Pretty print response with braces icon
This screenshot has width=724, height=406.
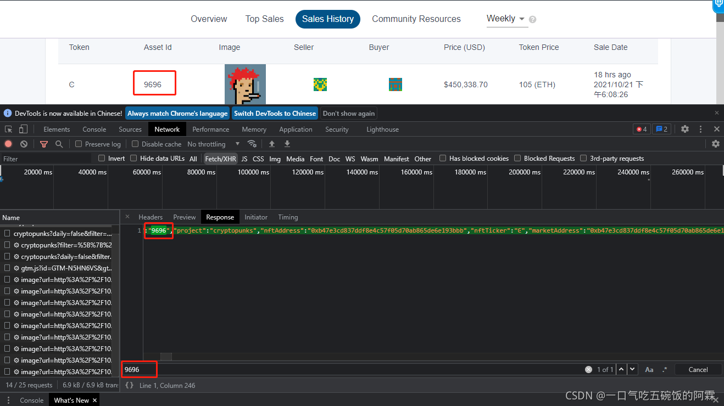click(129, 385)
